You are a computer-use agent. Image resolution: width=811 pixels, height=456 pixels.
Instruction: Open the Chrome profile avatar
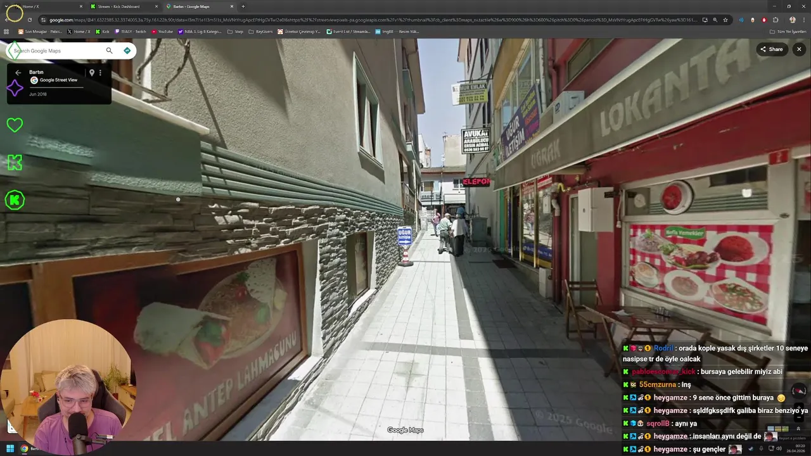[792, 20]
